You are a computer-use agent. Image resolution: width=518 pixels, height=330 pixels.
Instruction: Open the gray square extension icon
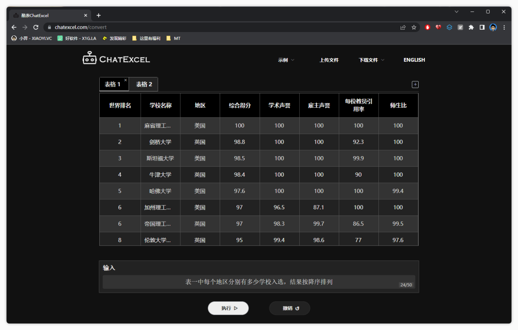(x=460, y=27)
